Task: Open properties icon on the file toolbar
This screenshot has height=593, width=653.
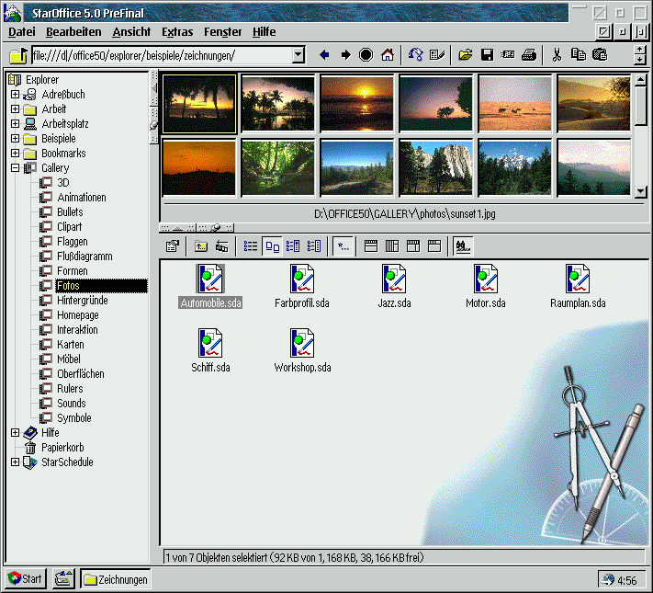Action: [173, 246]
